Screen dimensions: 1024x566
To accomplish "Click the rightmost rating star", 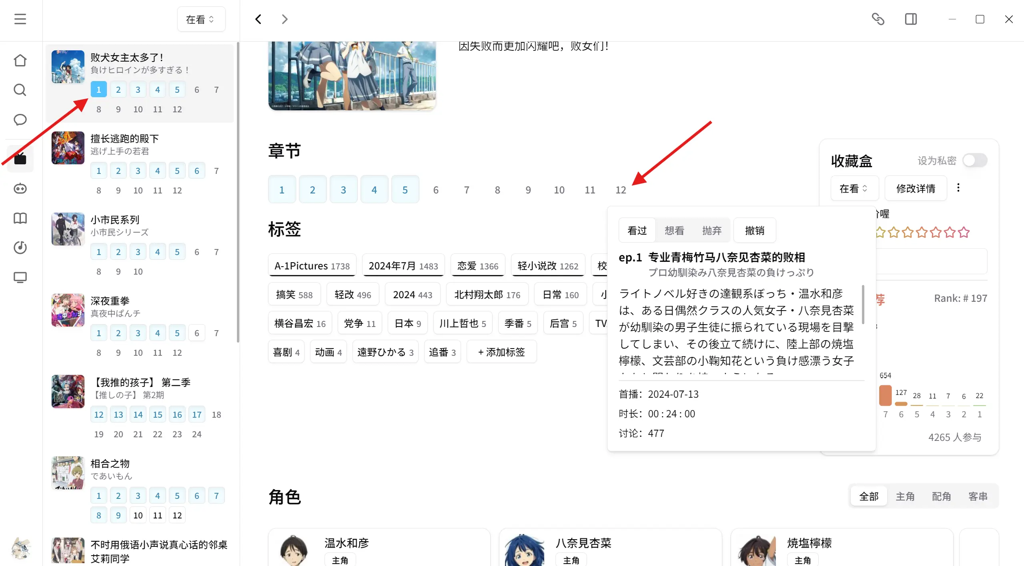I will (x=964, y=232).
